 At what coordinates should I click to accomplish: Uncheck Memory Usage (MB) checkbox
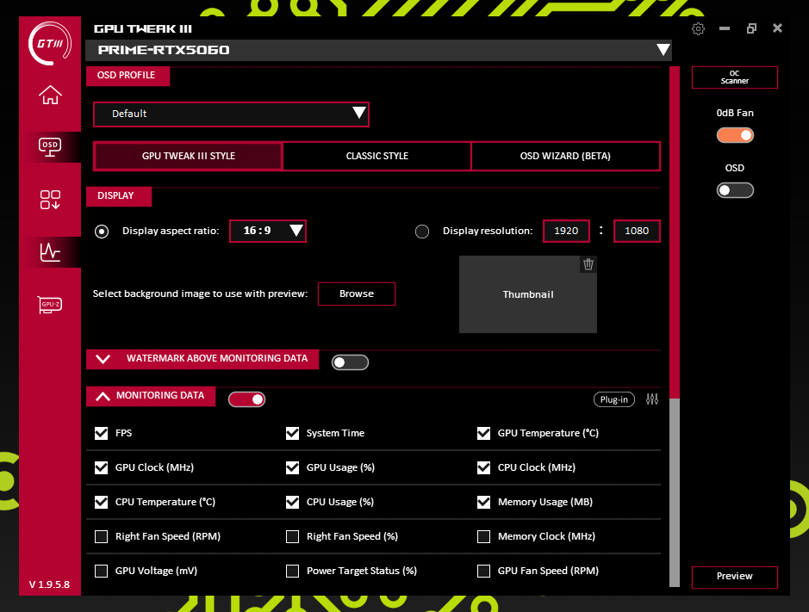[x=483, y=502]
